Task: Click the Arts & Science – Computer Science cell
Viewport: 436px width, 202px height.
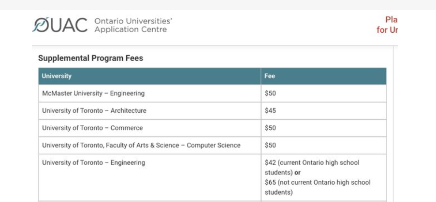Action: (141, 146)
